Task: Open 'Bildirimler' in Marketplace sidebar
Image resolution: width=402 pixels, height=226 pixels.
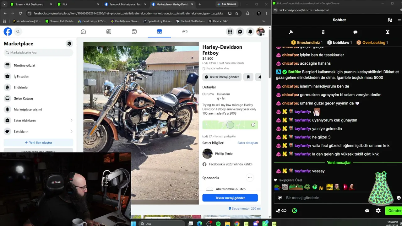Action: tap(38, 87)
